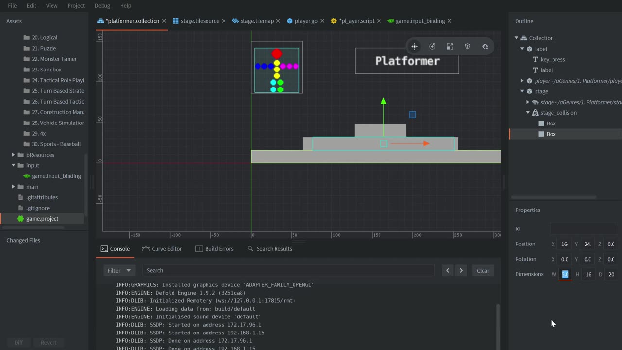The width and height of the screenshot is (622, 350).
Task: Click the key_press text label icon
Action: (536, 59)
